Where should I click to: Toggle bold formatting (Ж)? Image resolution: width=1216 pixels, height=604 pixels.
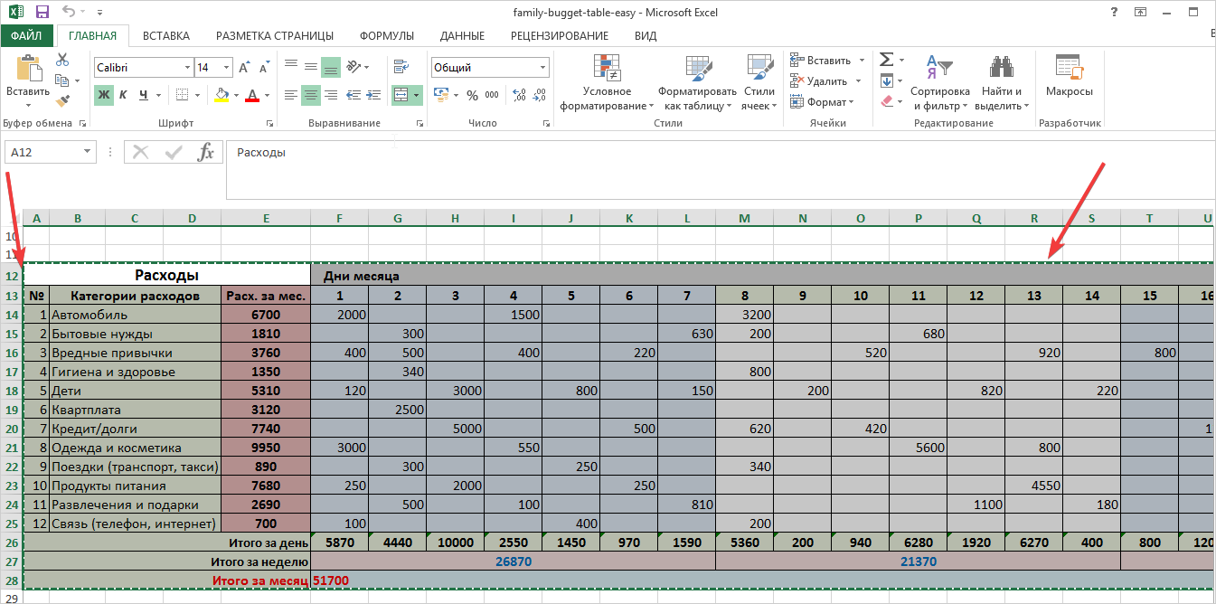[x=104, y=95]
